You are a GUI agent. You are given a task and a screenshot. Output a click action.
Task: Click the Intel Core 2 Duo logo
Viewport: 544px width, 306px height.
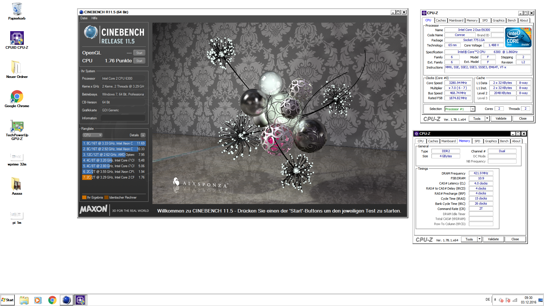point(518,37)
